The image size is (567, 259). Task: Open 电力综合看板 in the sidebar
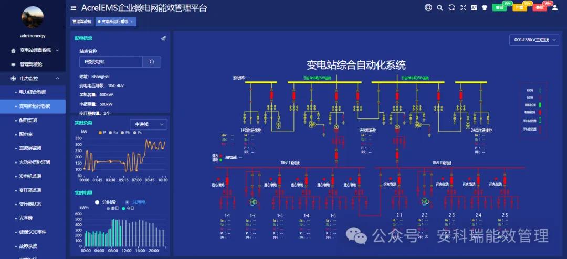click(x=33, y=92)
